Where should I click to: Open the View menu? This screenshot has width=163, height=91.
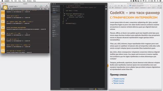(x=20, y=1)
